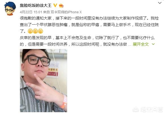Open the cartoon avatar profile picture
This screenshot has width=166, height=115.
click(10, 8)
